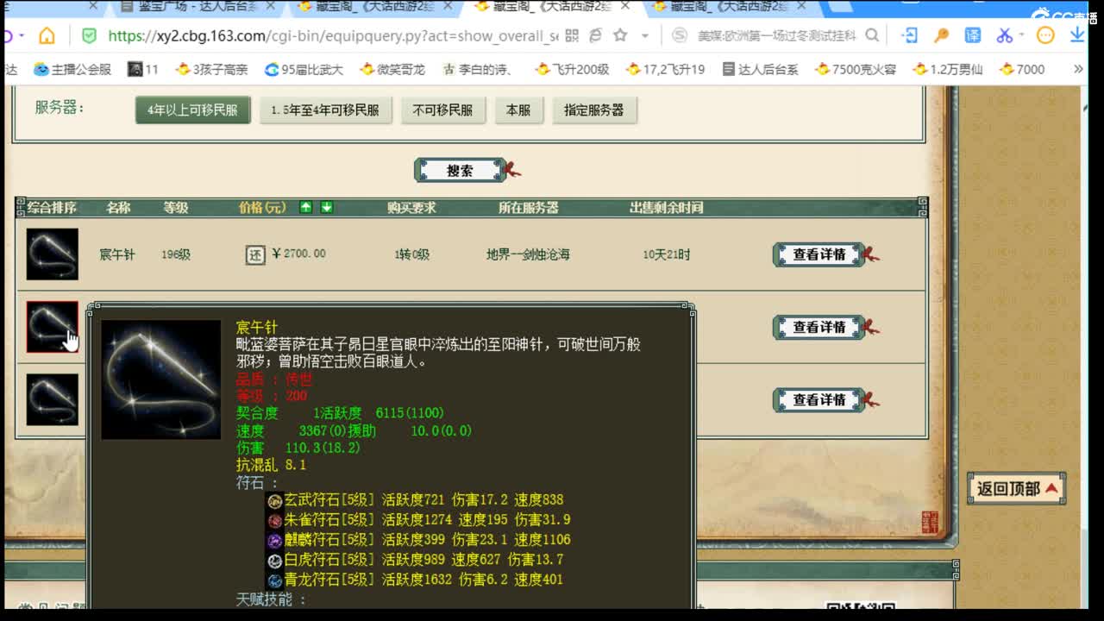This screenshot has width=1104, height=621.
Task: View details for the 2700 yuan listing
Action: click(819, 254)
